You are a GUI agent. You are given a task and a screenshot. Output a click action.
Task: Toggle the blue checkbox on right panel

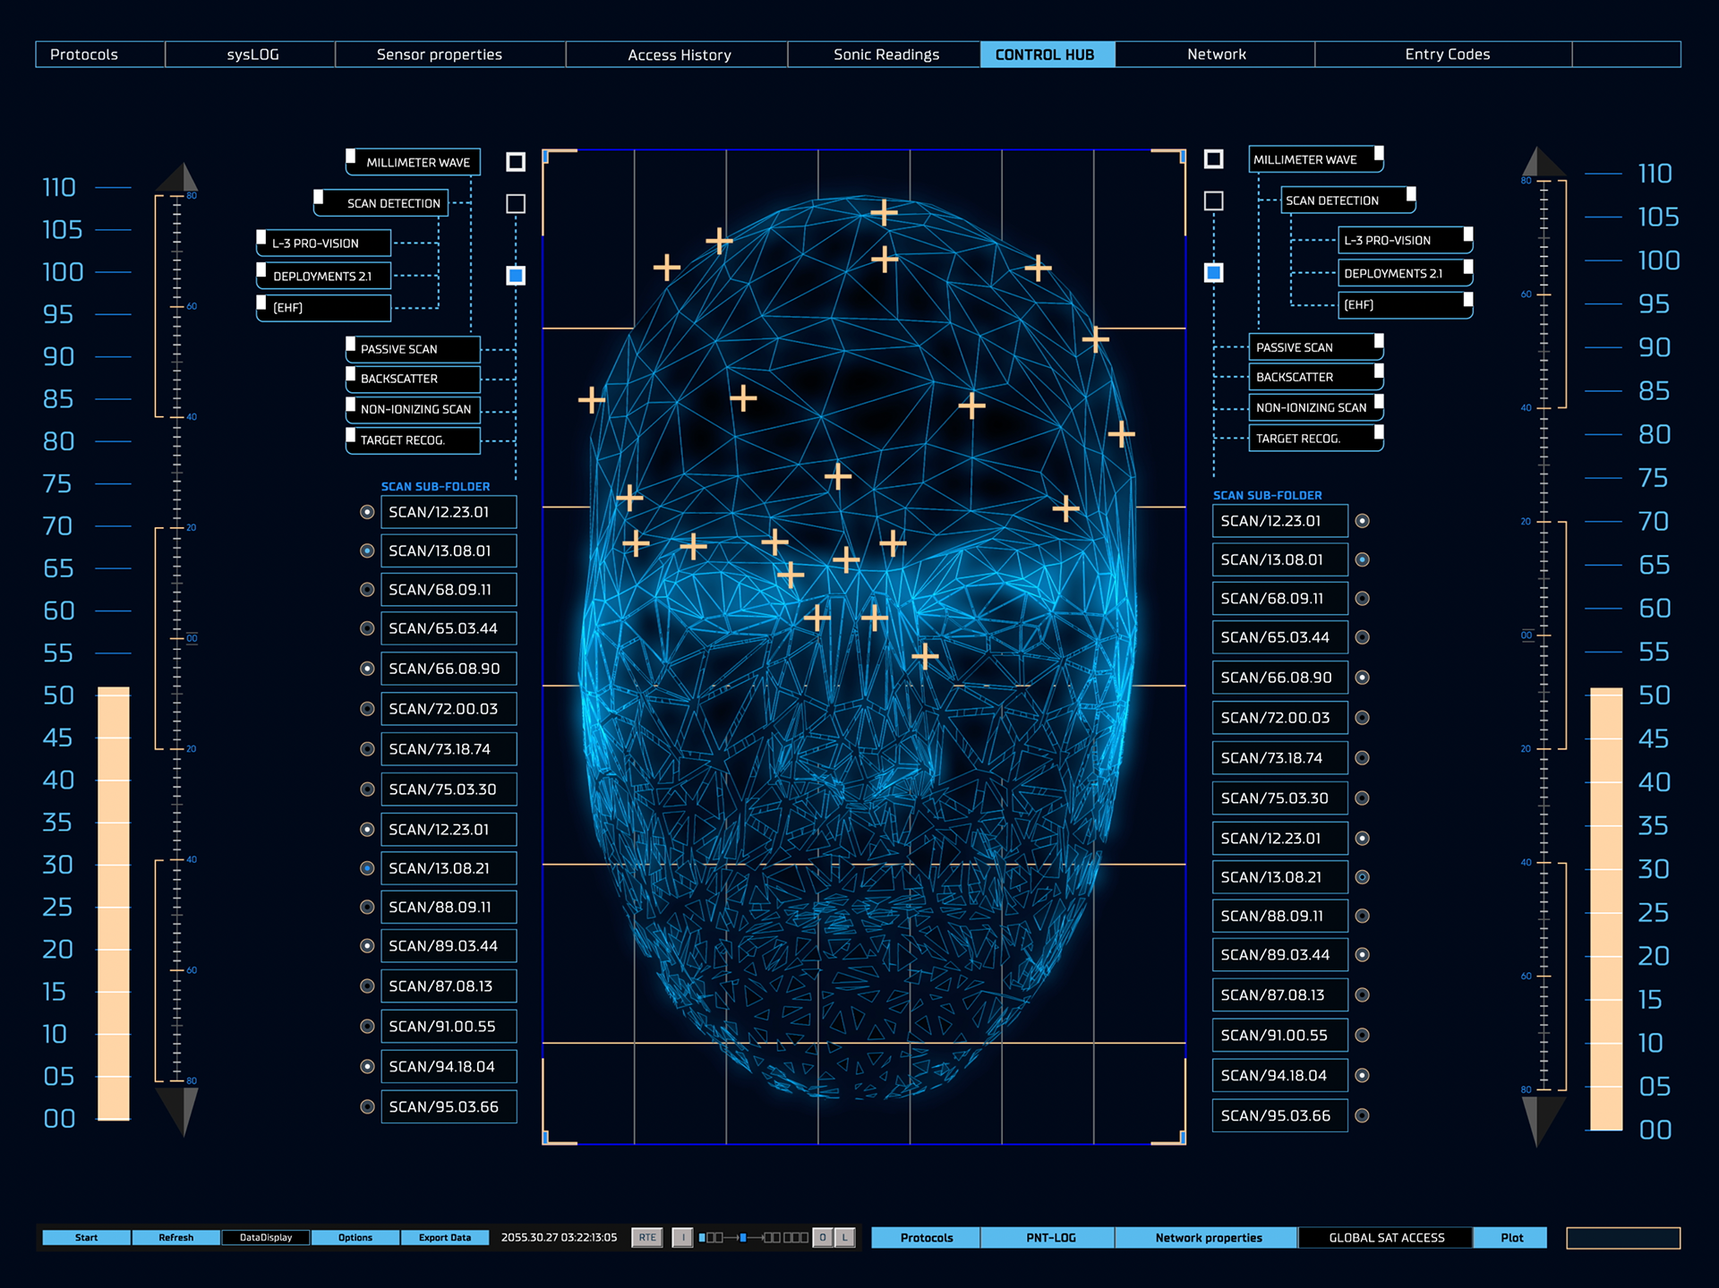(x=1213, y=272)
